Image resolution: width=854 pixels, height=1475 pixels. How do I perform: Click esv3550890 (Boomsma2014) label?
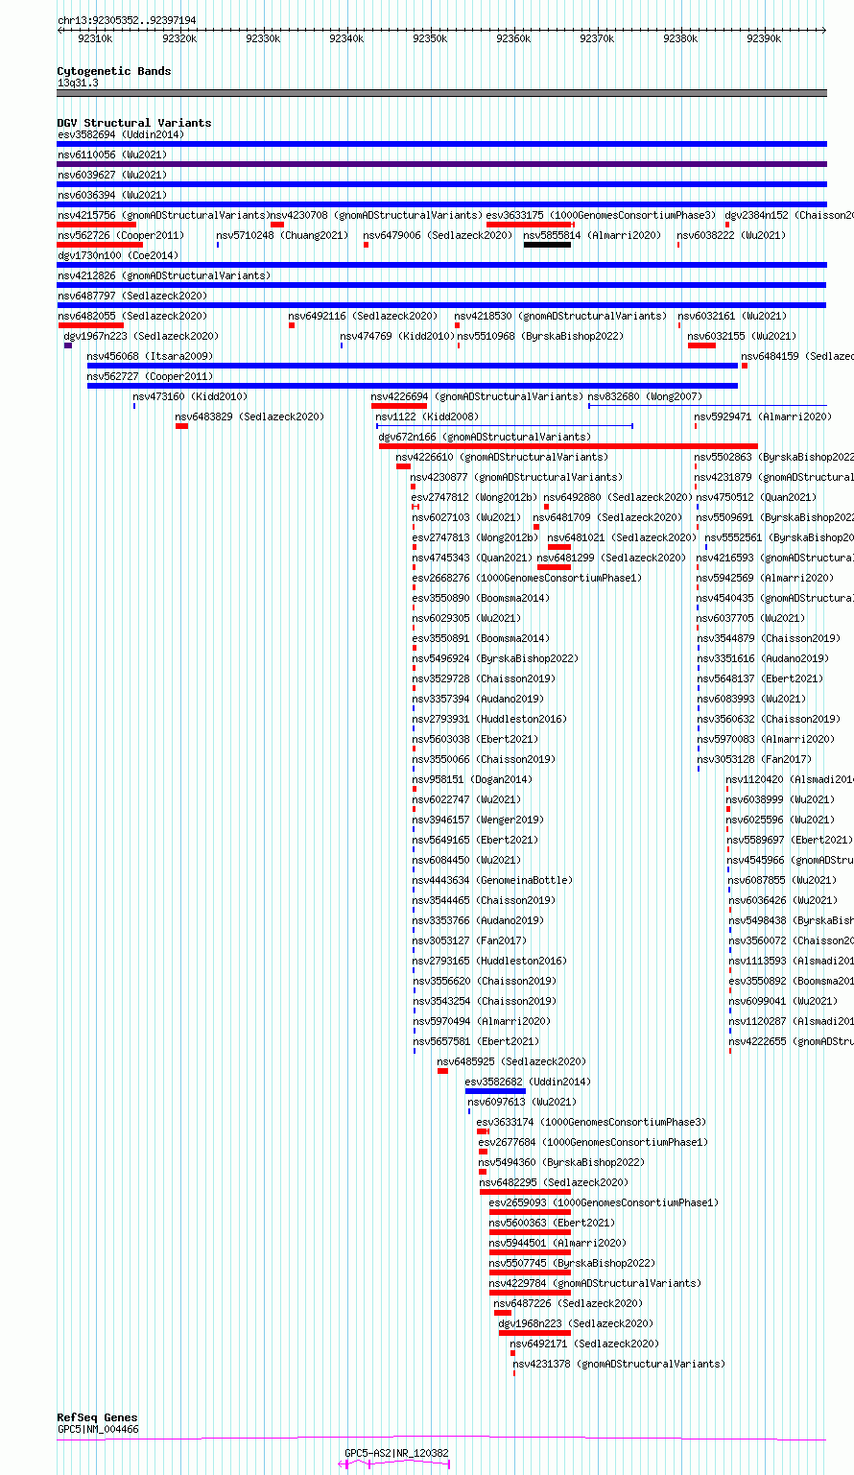coord(481,598)
